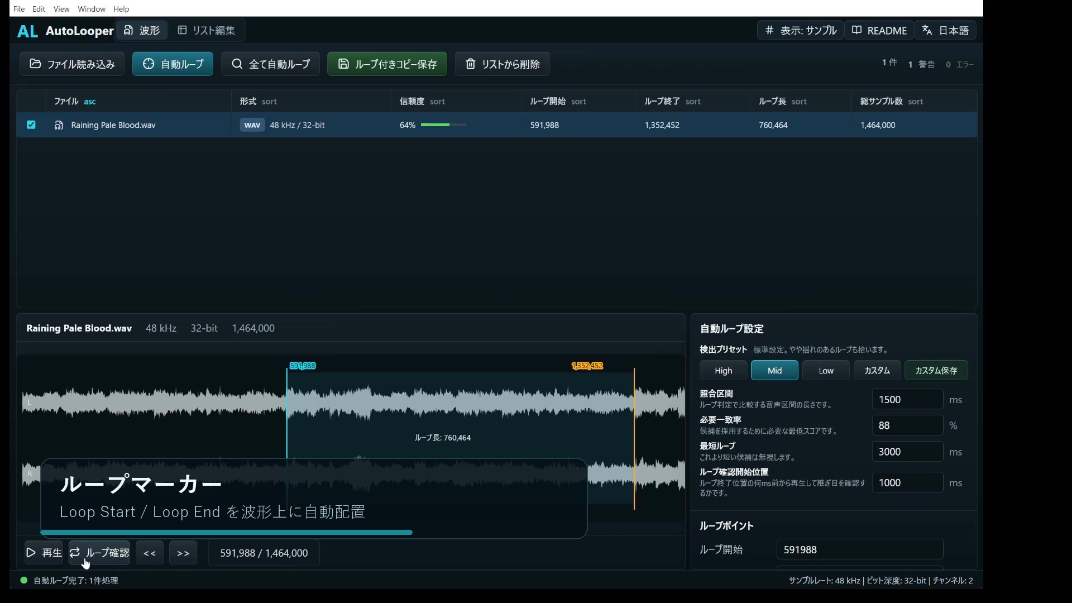The width and height of the screenshot is (1072, 603).
Task: Select the High detection preset
Action: [724, 371]
